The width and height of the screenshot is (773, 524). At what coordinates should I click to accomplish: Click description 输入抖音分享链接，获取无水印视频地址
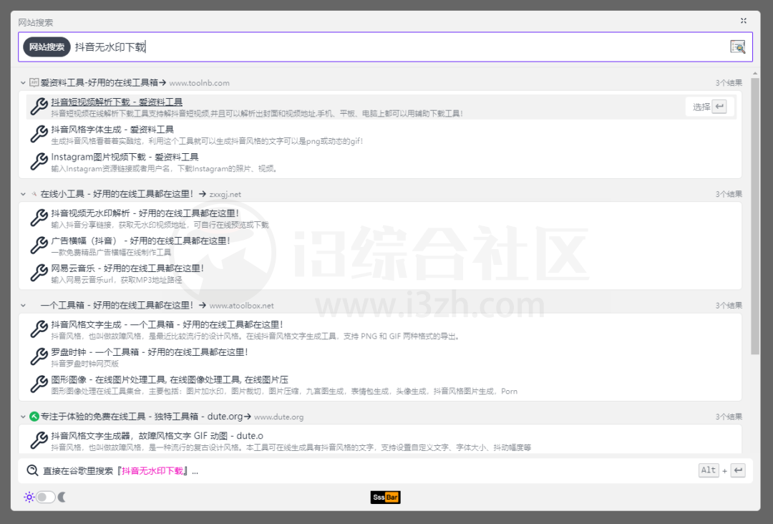[160, 225]
